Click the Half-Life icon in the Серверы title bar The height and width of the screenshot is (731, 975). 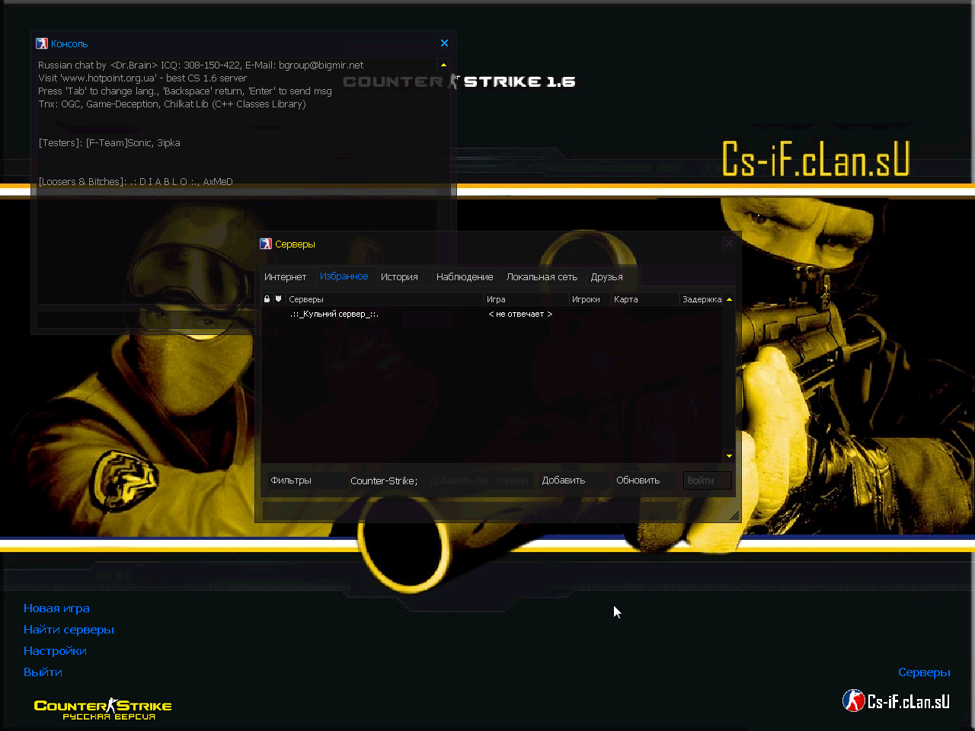[266, 244]
